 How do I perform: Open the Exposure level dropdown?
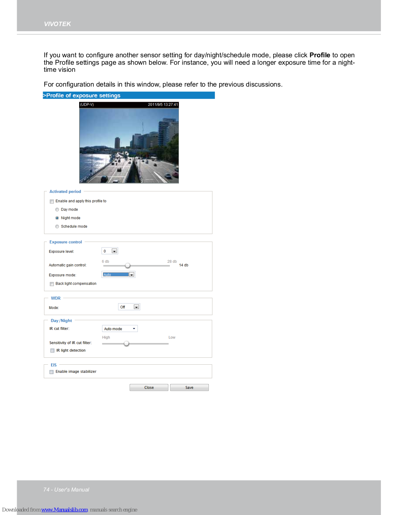(114, 251)
